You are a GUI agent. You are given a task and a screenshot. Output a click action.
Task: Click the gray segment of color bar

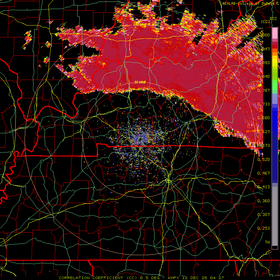point(275,216)
